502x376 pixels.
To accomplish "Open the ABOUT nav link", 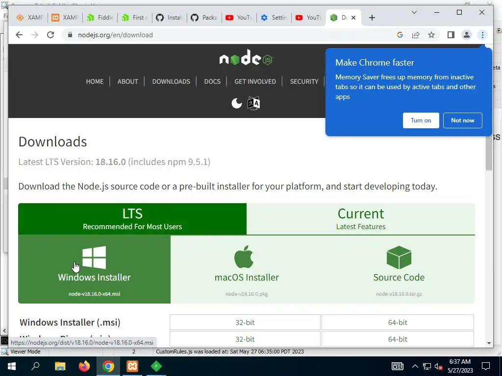I will 128,82.
